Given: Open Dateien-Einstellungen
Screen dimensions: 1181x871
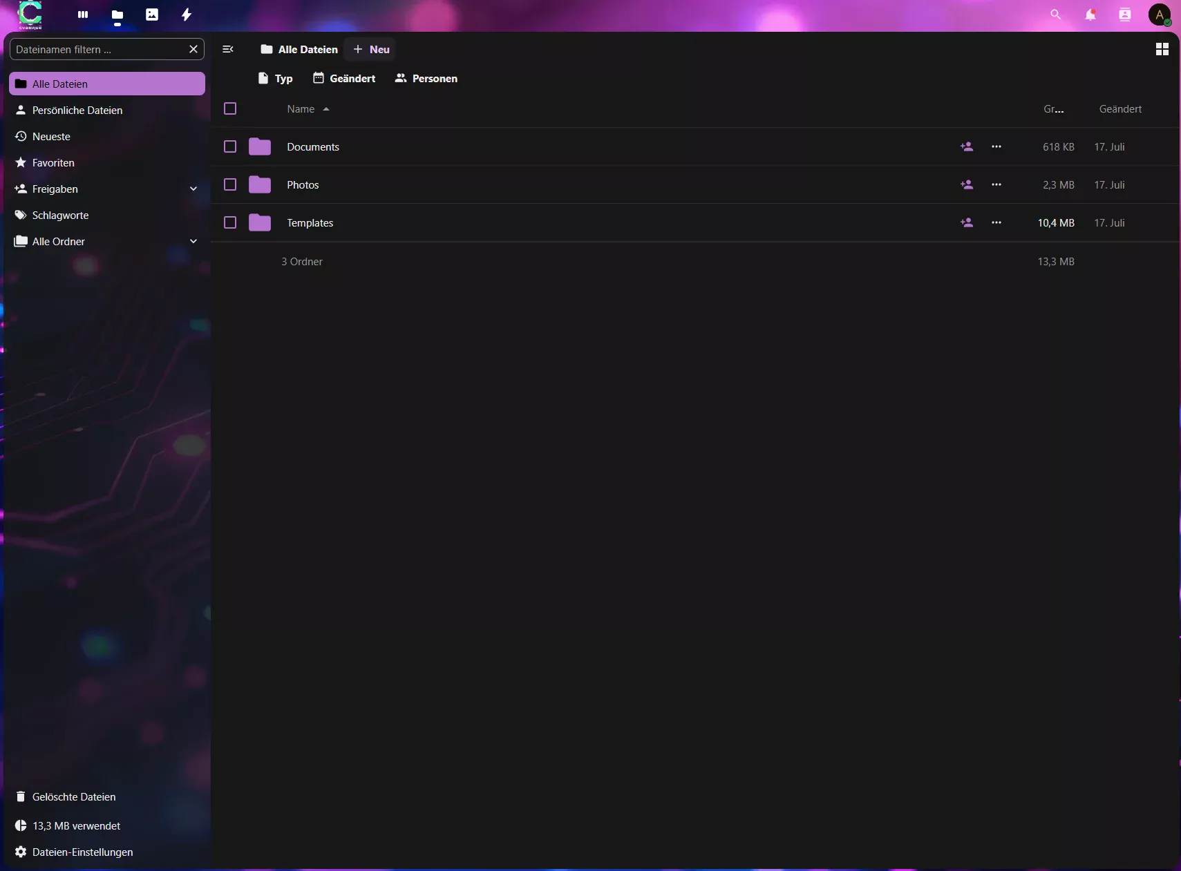Looking at the screenshot, I should [82, 852].
